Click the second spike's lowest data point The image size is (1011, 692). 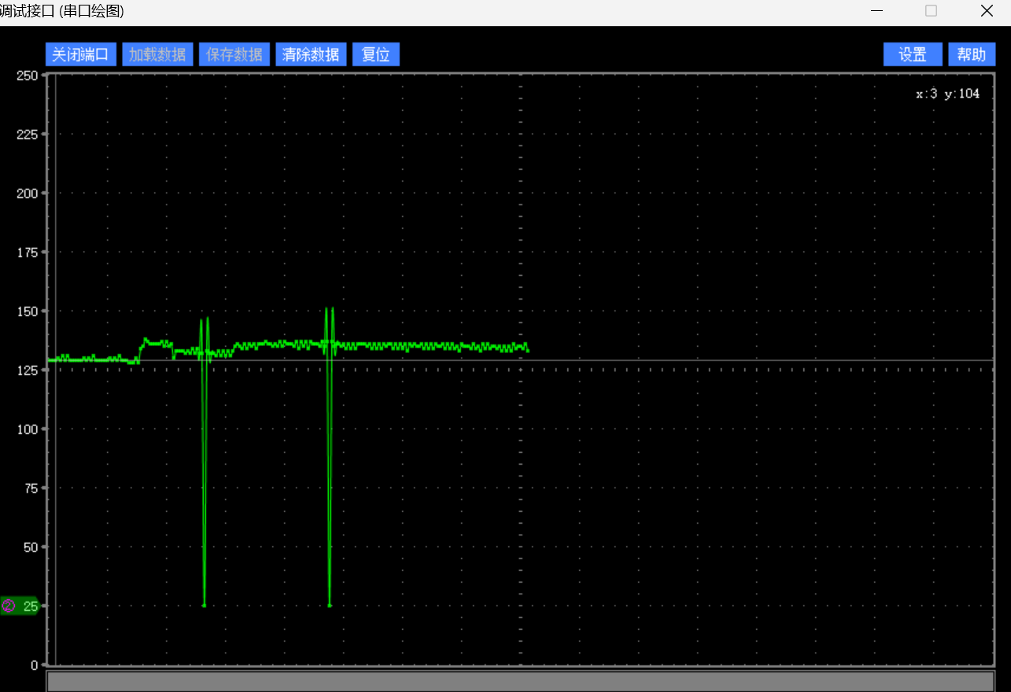pos(330,605)
